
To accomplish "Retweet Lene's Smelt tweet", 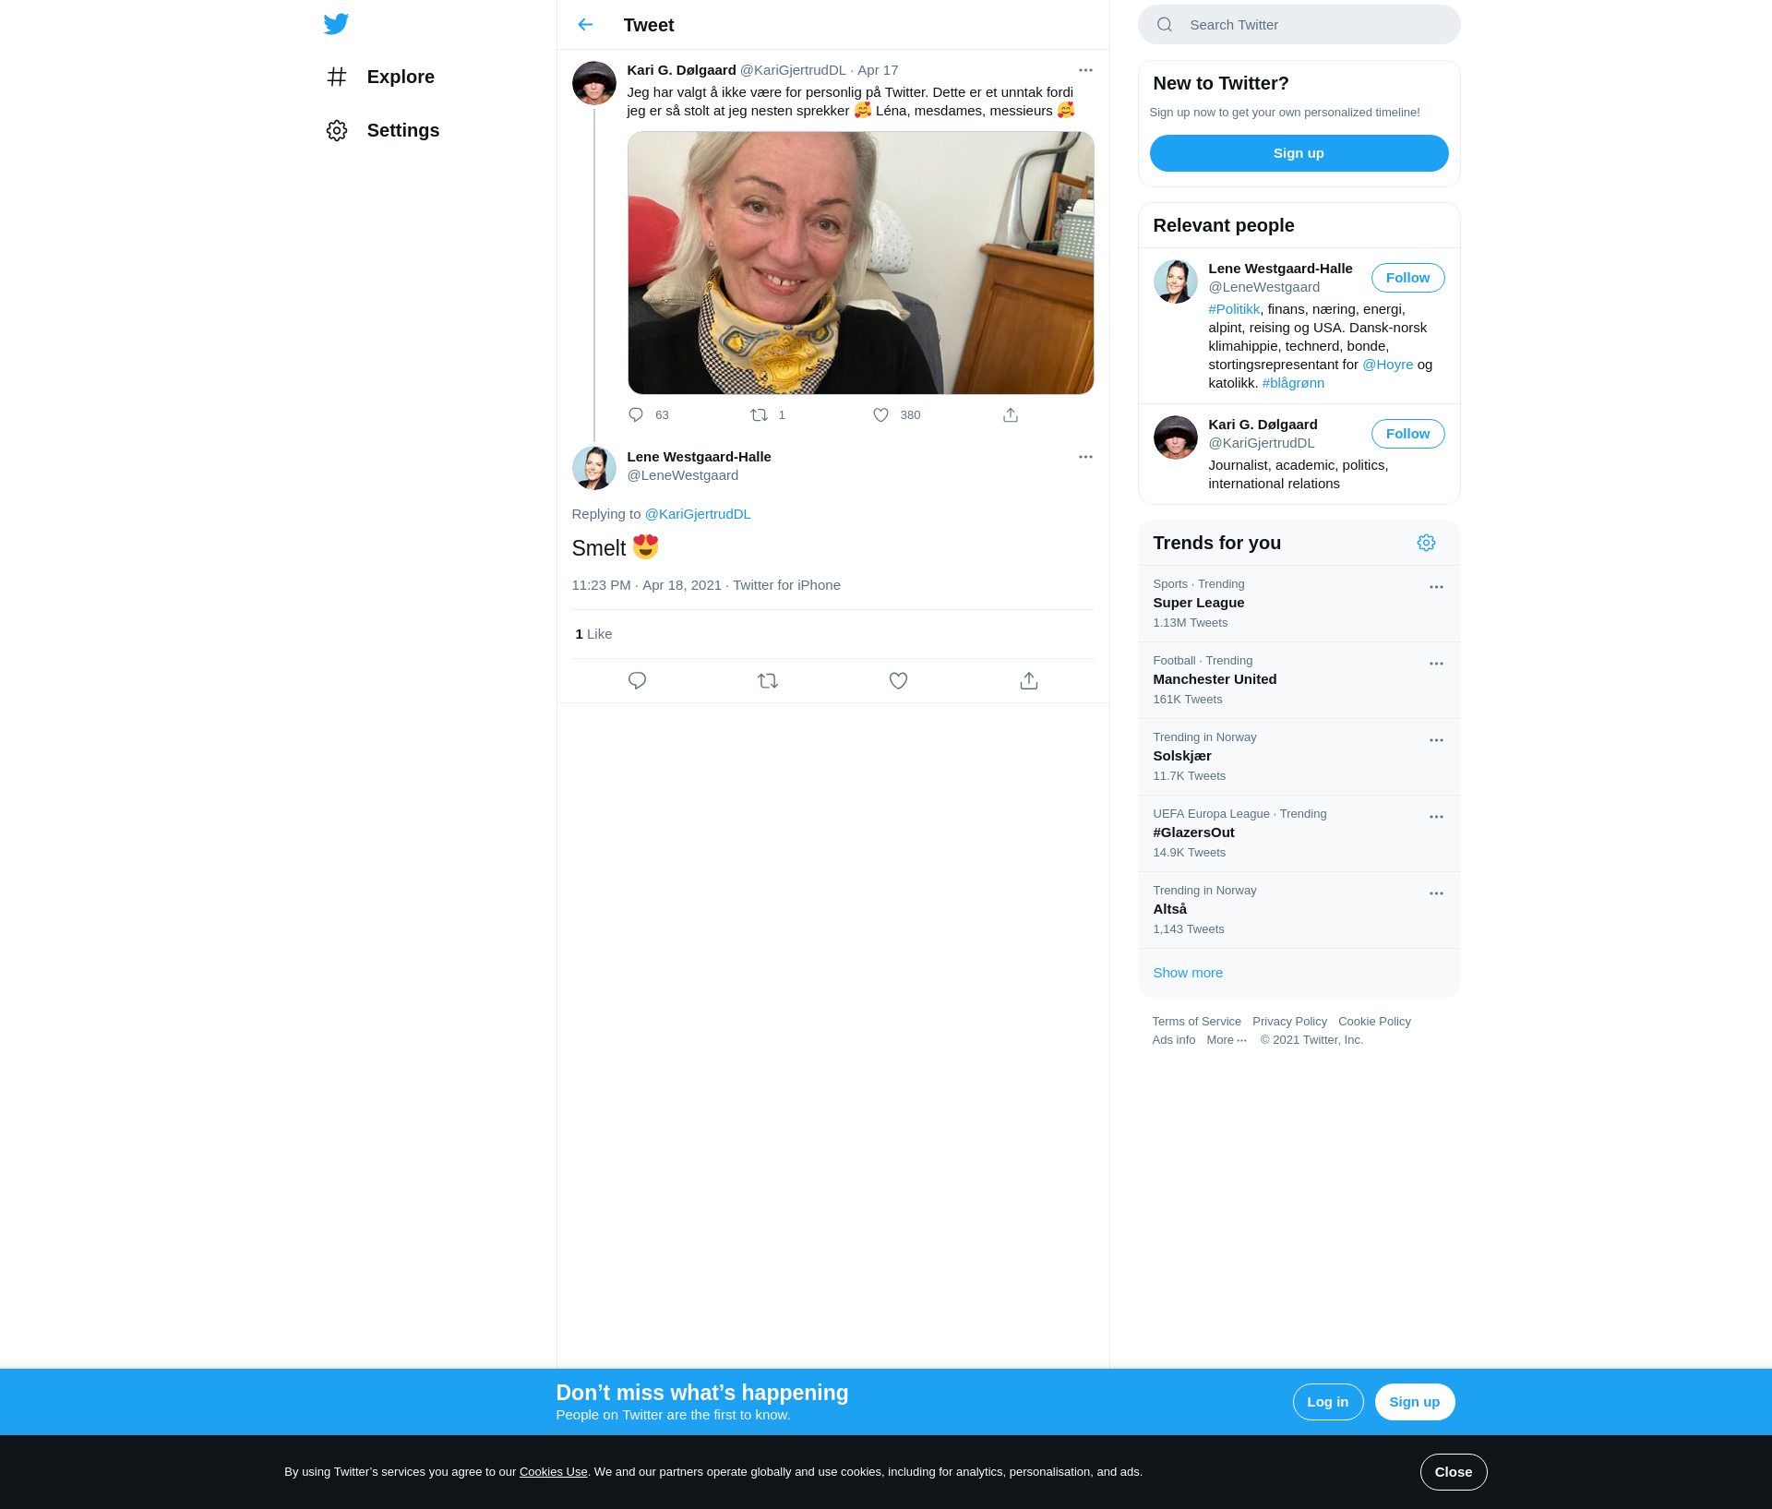I will [x=768, y=681].
